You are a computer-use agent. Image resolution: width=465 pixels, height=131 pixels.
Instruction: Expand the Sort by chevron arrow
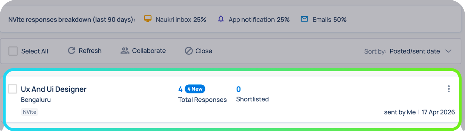click(x=448, y=51)
